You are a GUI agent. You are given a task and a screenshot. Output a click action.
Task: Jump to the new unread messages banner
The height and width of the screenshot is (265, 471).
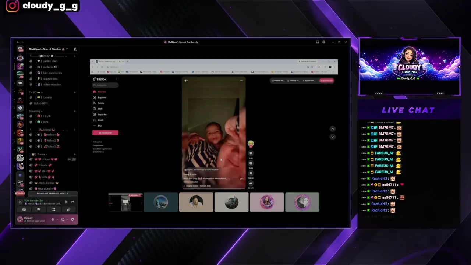[53, 194]
